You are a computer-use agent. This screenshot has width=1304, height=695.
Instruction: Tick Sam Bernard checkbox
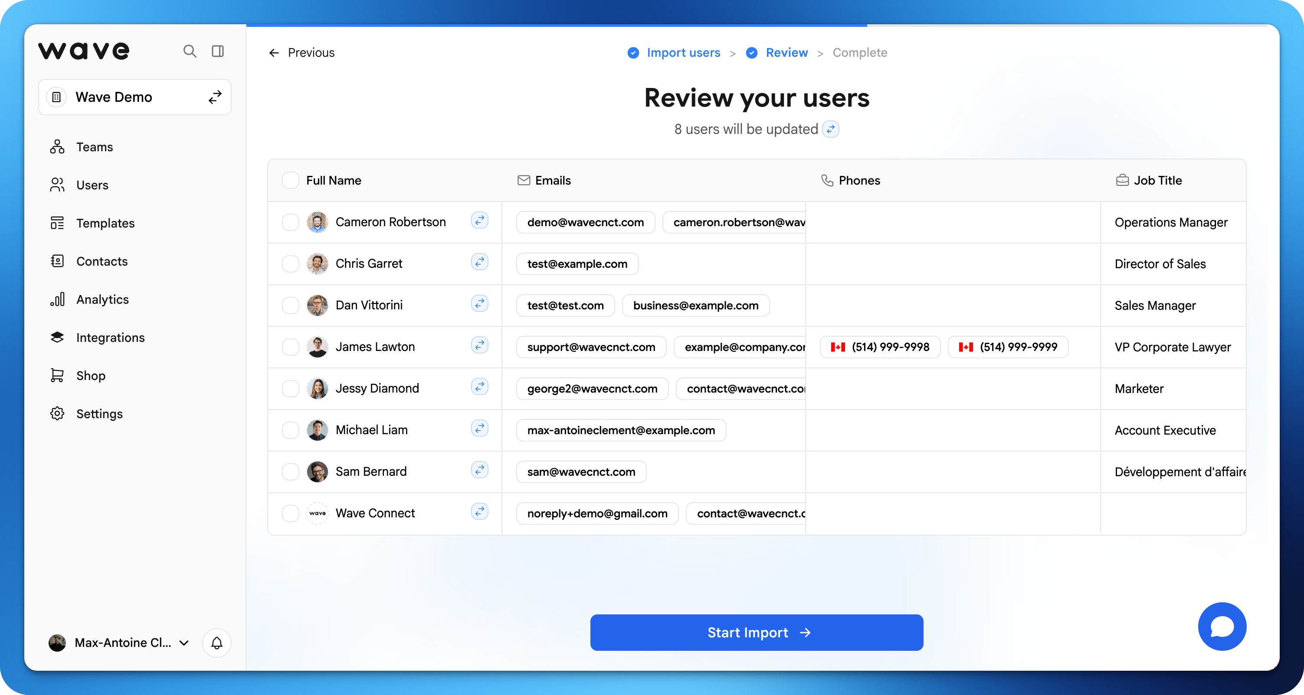tap(291, 471)
